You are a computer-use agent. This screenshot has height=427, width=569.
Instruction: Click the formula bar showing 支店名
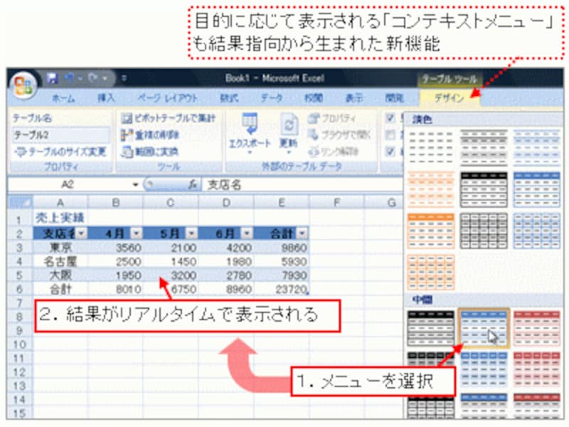coord(303,184)
